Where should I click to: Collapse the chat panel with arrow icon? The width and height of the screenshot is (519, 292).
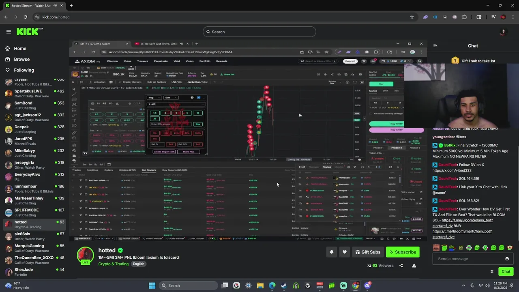pyautogui.click(x=435, y=46)
